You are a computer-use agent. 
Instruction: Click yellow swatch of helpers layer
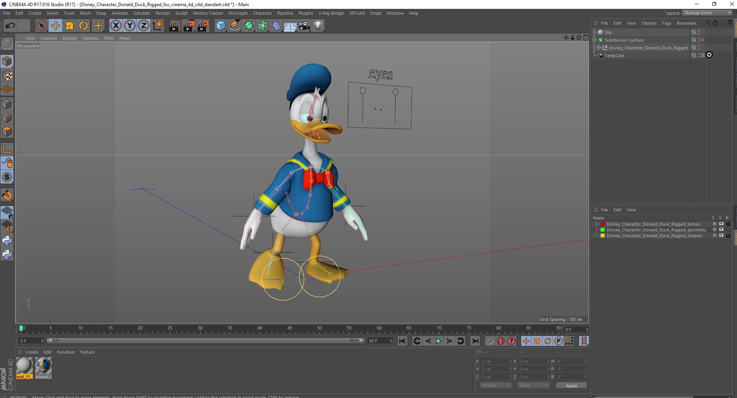click(602, 236)
